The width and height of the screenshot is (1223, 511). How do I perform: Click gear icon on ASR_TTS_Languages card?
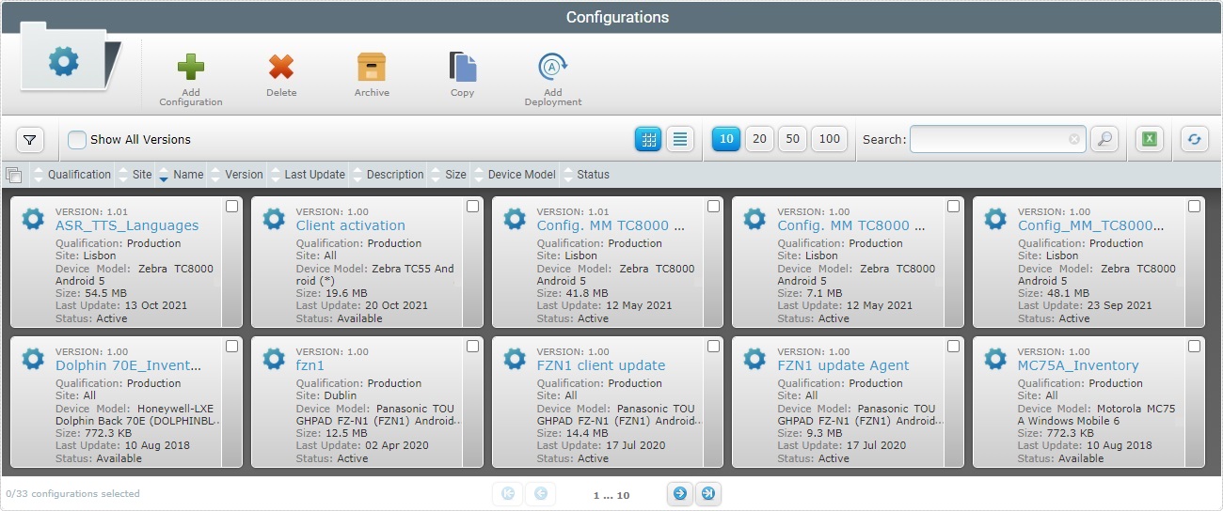click(x=33, y=219)
